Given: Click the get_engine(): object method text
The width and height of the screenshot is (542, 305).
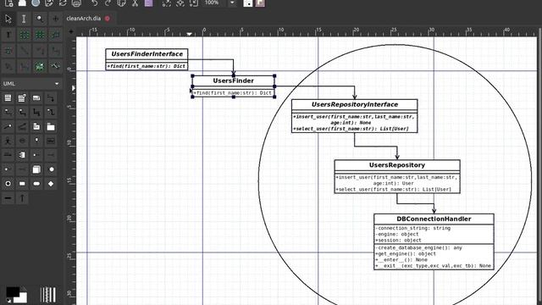Looking at the screenshot, I should pos(406,254).
